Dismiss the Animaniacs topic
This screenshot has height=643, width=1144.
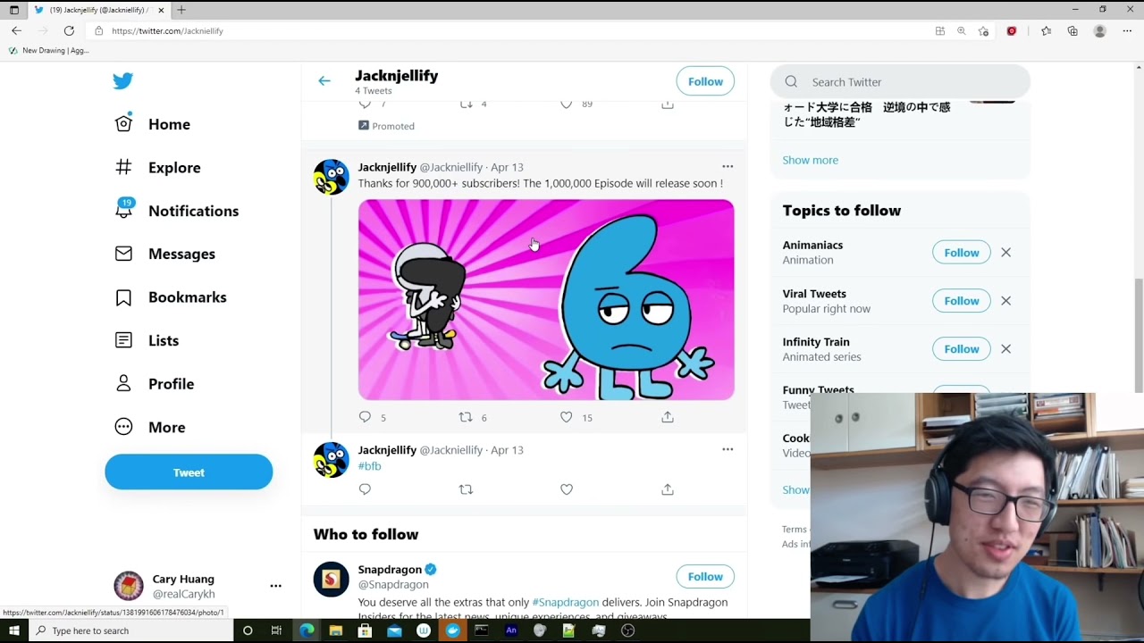pos(1005,253)
